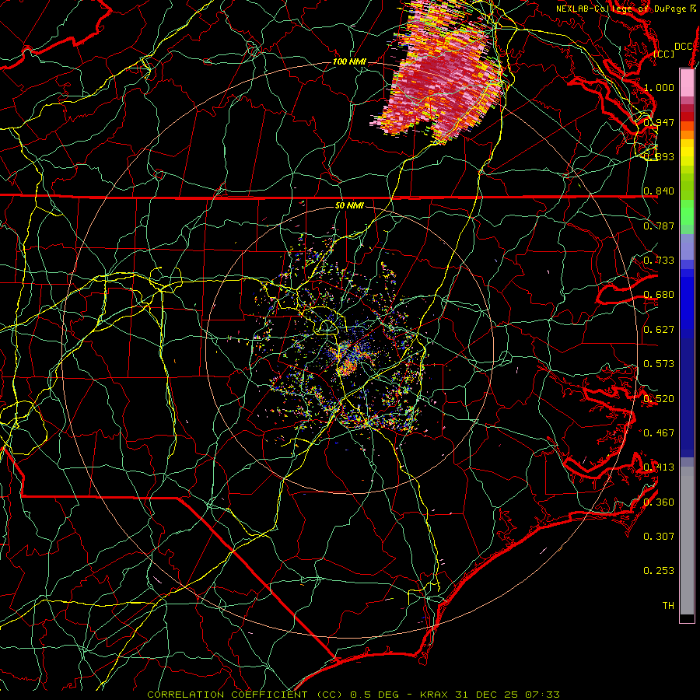
Task: Click the pink segment of the color bar
Action: [687, 82]
